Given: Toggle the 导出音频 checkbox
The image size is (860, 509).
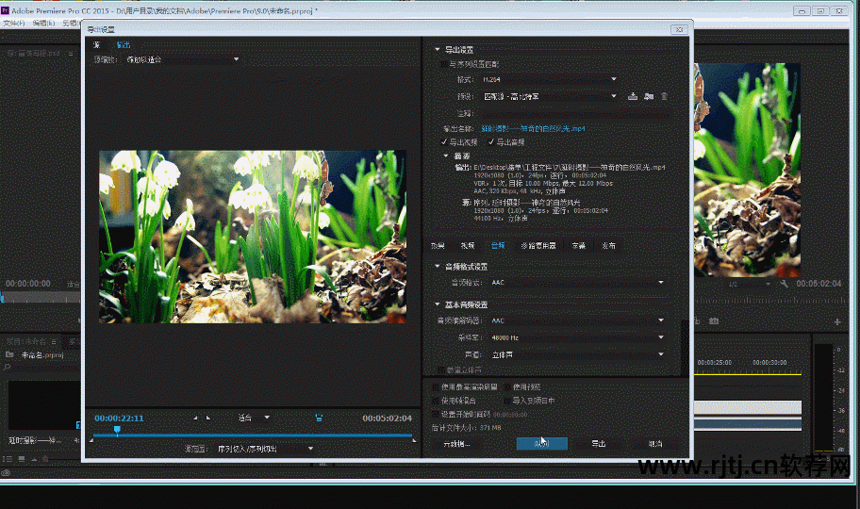Looking at the screenshot, I should coord(491,142).
